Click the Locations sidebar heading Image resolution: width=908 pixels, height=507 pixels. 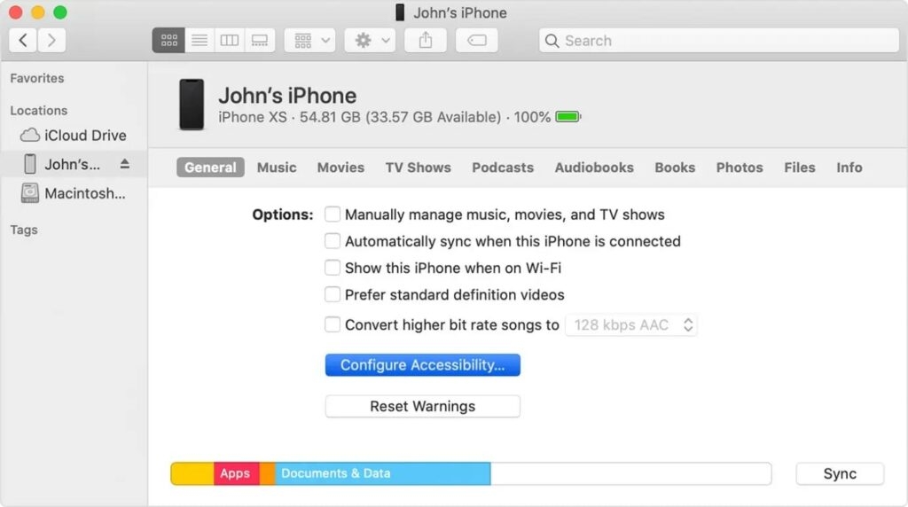[x=39, y=110]
